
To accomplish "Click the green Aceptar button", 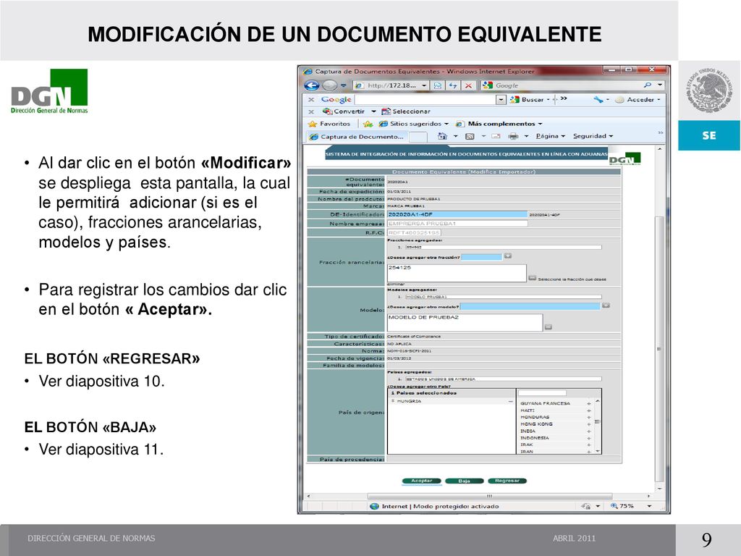I will click(422, 481).
